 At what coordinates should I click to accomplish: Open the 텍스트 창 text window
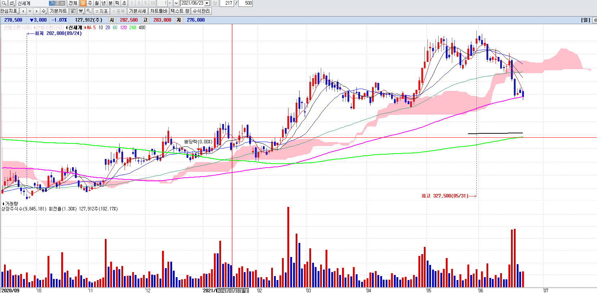(180, 11)
